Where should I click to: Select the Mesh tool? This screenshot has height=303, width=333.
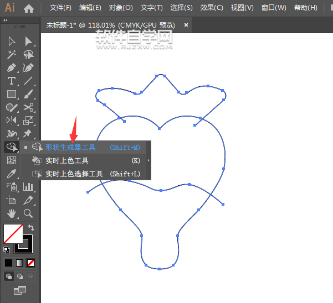point(12,160)
